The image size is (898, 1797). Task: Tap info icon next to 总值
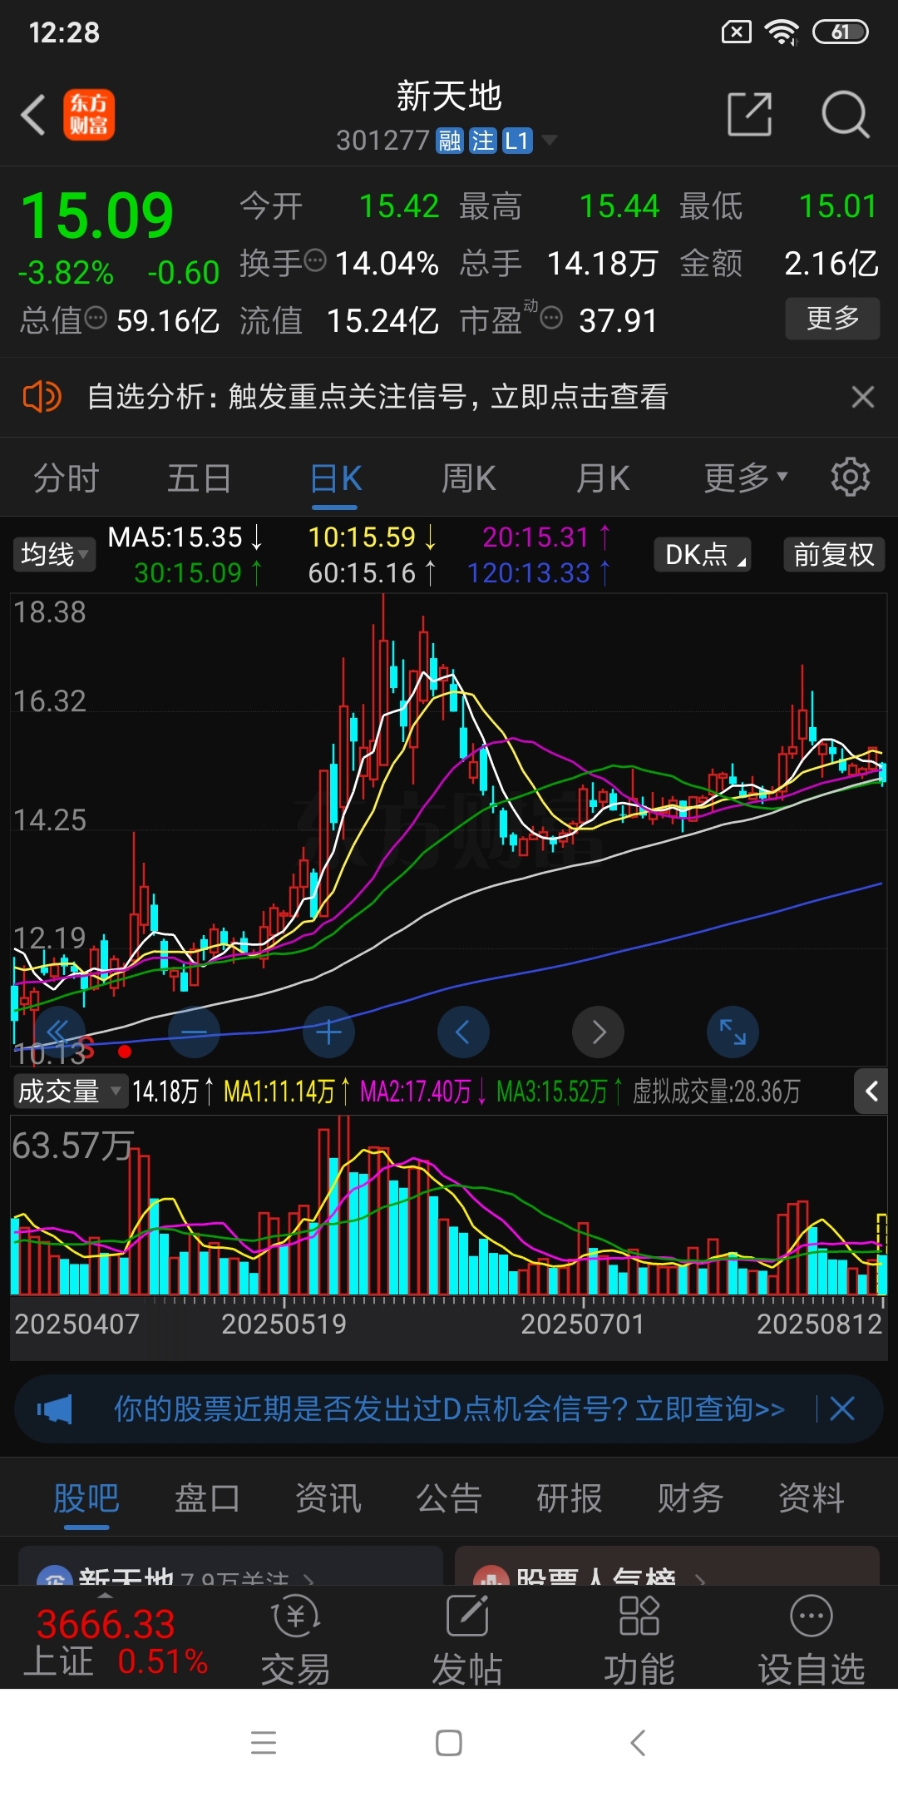tap(96, 317)
